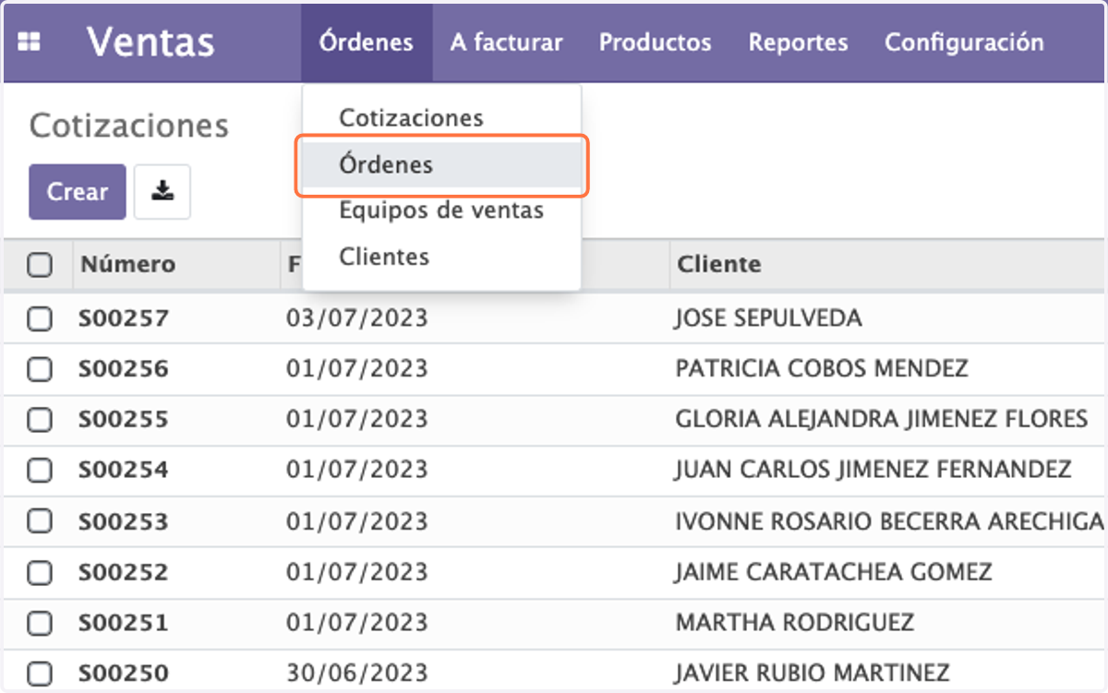The width and height of the screenshot is (1108, 693).
Task: Select row S00251 checkbox
Action: point(39,623)
